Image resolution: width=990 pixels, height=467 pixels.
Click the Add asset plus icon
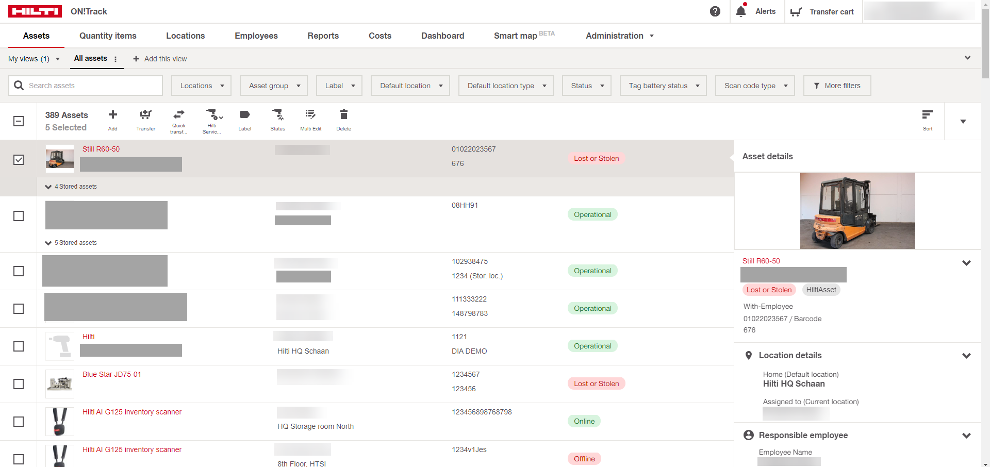[x=113, y=114]
